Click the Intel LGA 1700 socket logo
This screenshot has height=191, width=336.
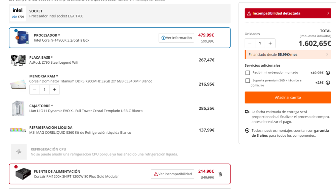18,13
